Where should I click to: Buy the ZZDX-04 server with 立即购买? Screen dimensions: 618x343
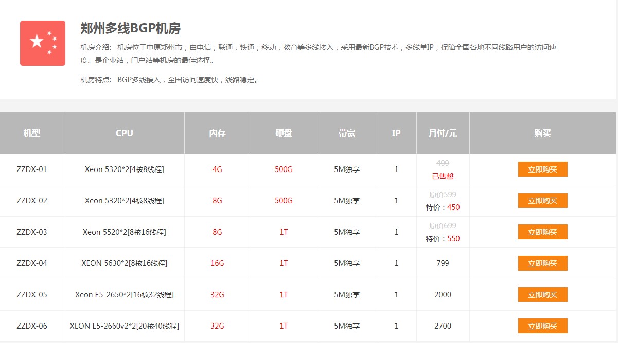pos(542,263)
